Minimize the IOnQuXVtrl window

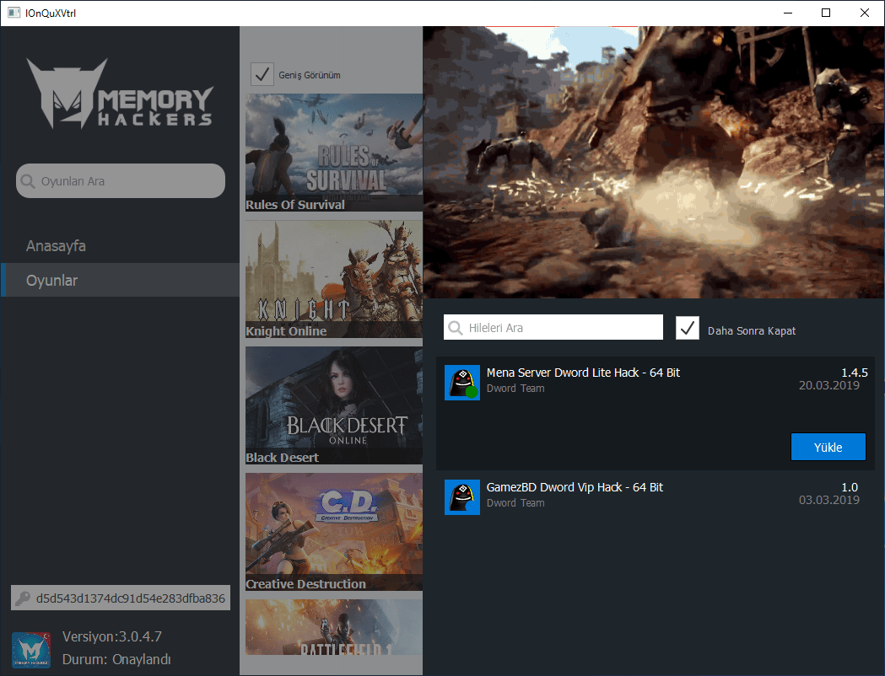[x=788, y=13]
